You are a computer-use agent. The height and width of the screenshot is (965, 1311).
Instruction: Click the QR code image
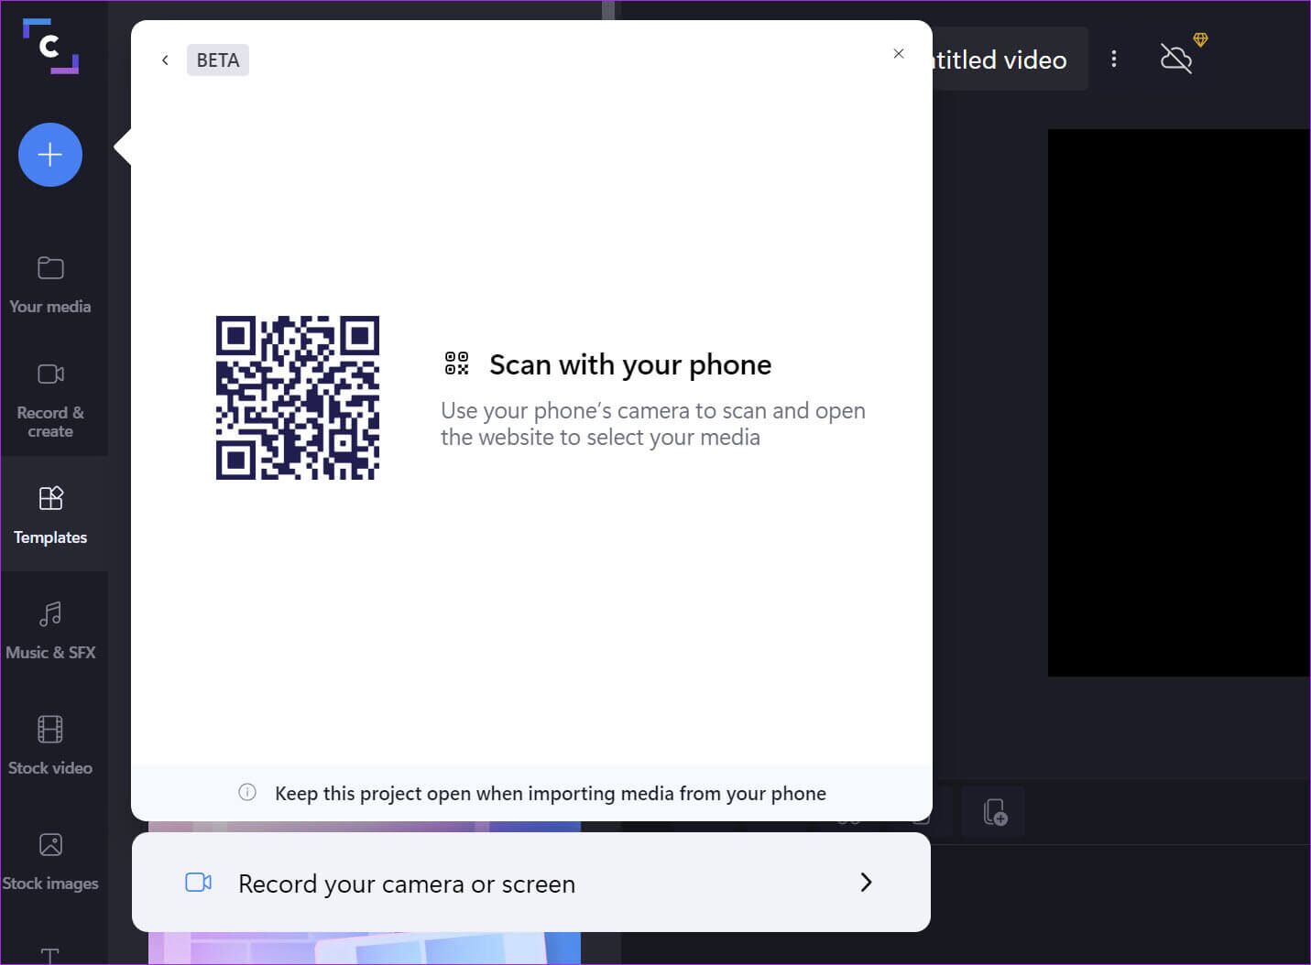point(298,397)
